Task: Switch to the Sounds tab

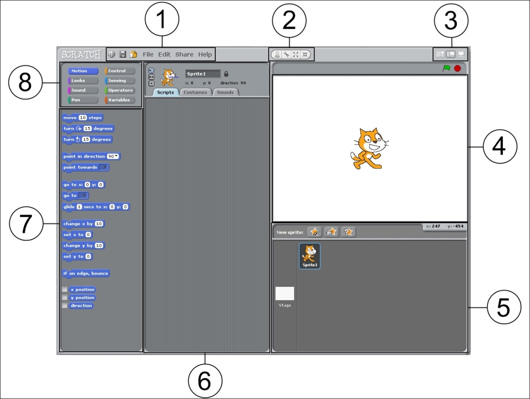Action: tap(225, 93)
